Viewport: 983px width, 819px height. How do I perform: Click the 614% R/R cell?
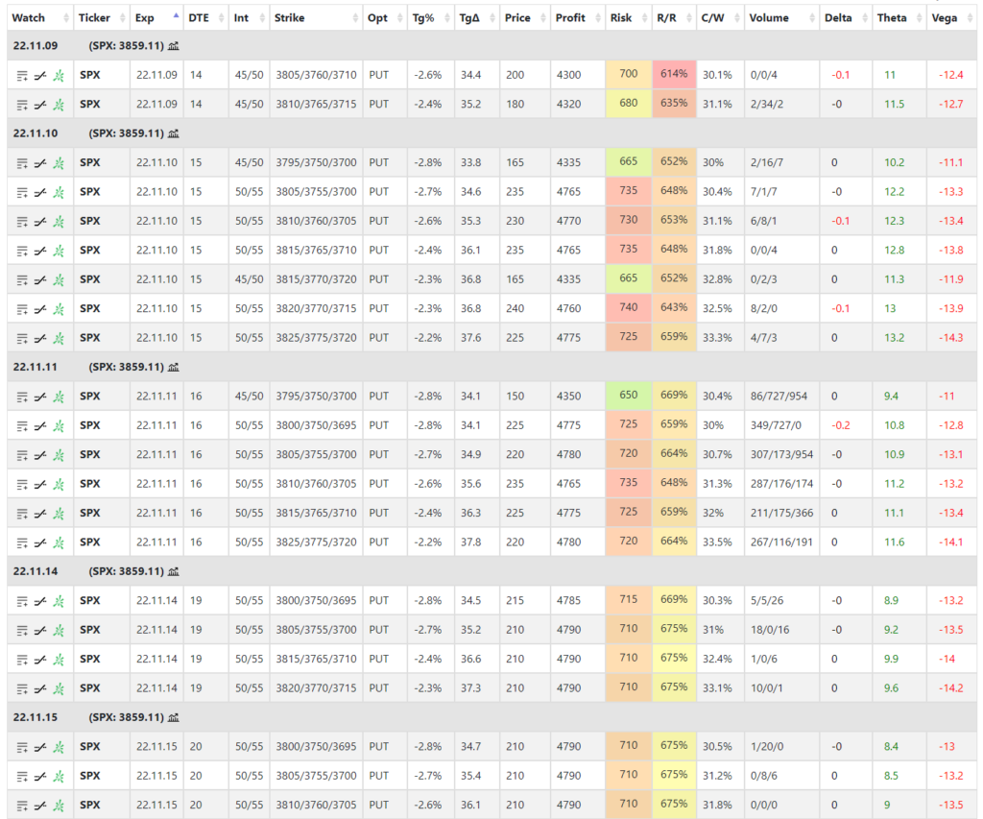674,75
